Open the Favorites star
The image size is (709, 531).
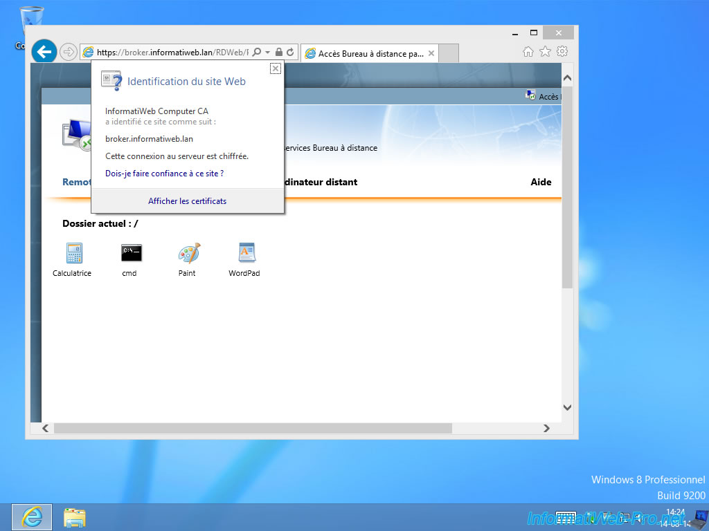point(545,51)
